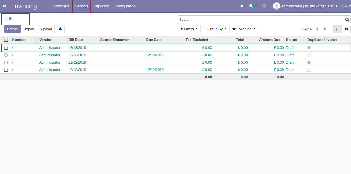
Task: Click Bill Date 12/12/2019 in third row
Action: (77, 62)
